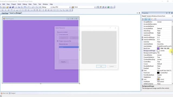This screenshot has height=97, width=173.
Task: Open the Data menu
Action: [30, 4]
